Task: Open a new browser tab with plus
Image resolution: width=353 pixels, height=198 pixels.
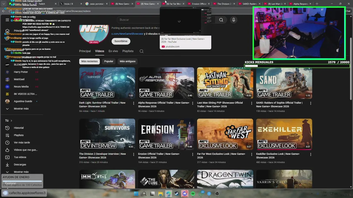Action: tap(317, 4)
